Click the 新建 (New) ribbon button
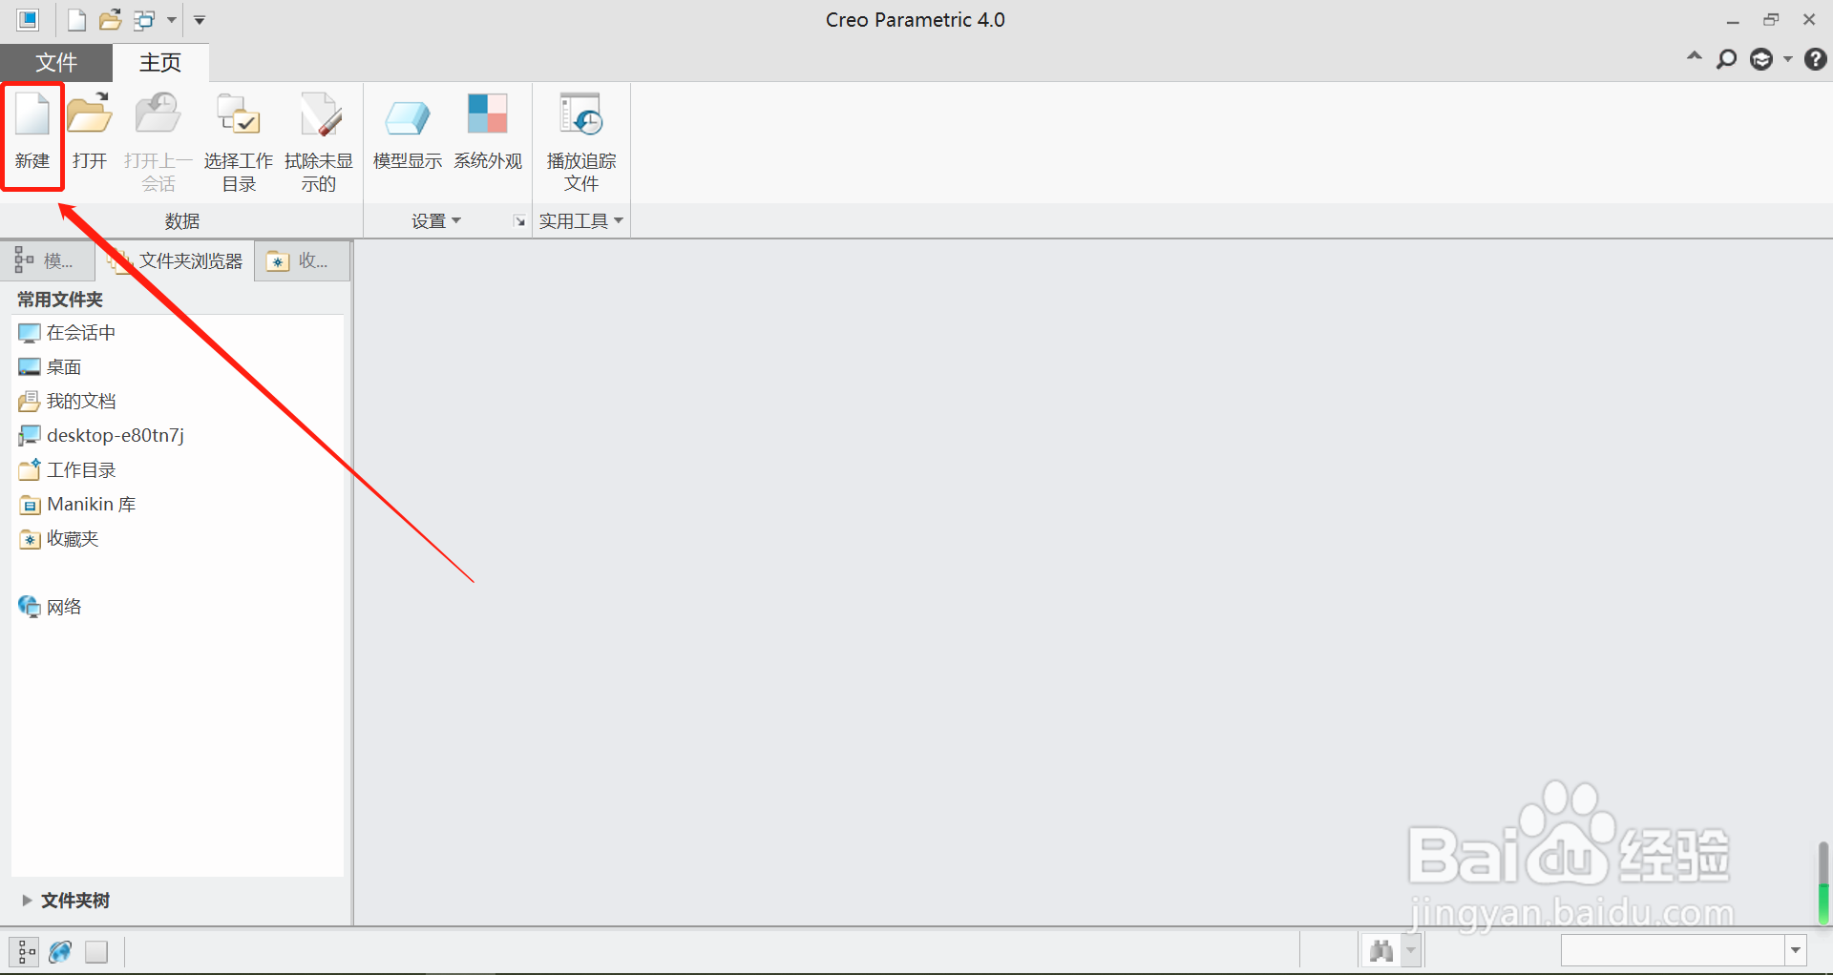The width and height of the screenshot is (1833, 975). (32, 135)
